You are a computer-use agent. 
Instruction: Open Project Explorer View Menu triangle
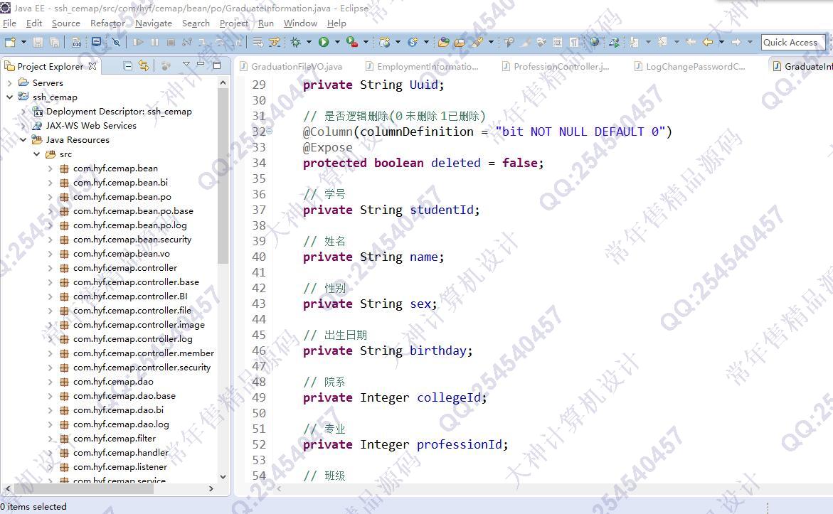(186, 64)
